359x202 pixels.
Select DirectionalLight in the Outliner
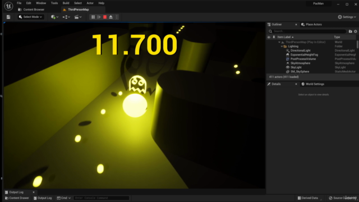point(301,50)
